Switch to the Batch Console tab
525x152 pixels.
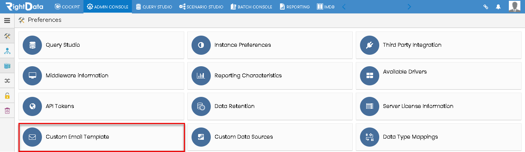point(251,7)
